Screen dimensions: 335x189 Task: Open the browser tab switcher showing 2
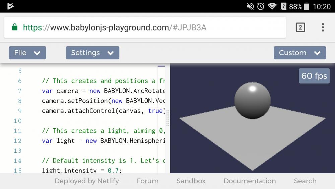(x=300, y=28)
